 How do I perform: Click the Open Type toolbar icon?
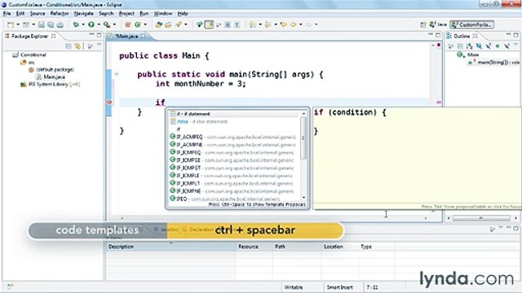159,24
